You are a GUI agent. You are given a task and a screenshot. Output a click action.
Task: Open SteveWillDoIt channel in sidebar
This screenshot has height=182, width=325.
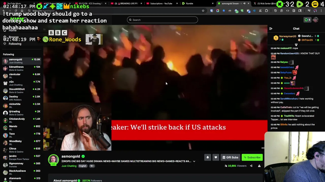tap(22, 90)
